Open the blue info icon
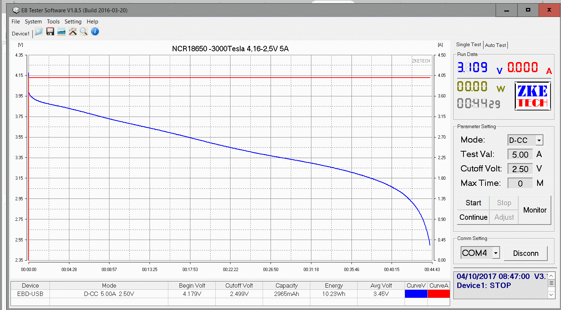The image size is (561, 310). [95, 32]
